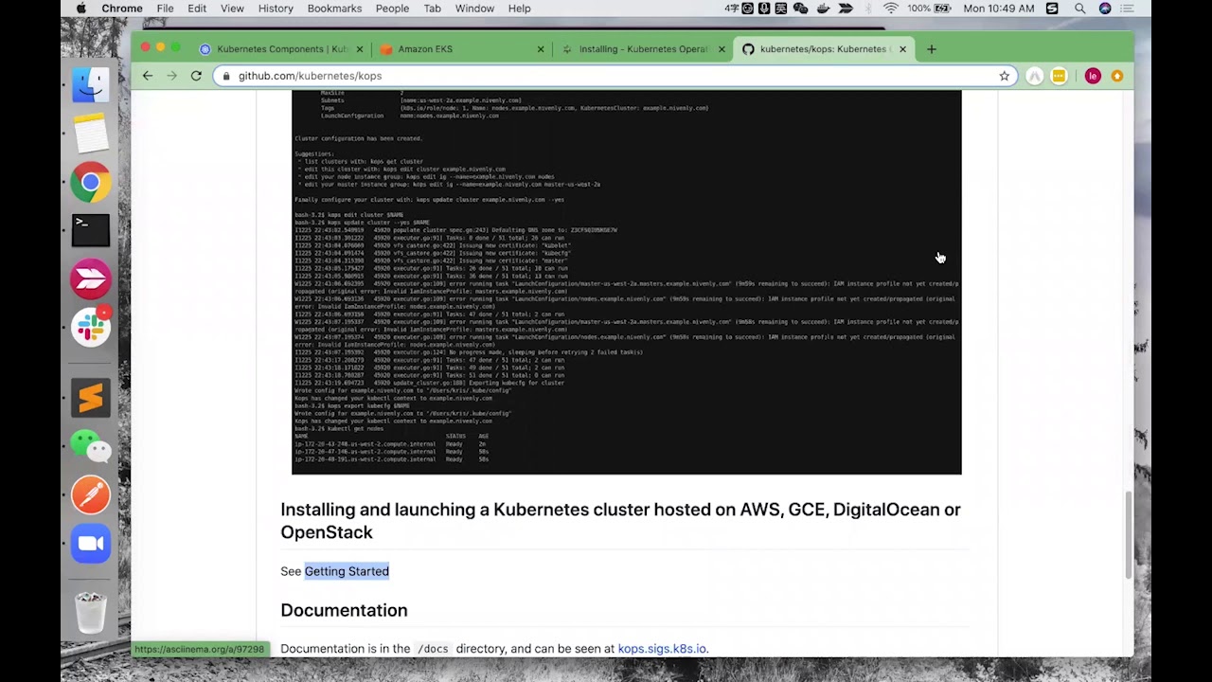Open Sublime Text from the dock

click(x=91, y=399)
